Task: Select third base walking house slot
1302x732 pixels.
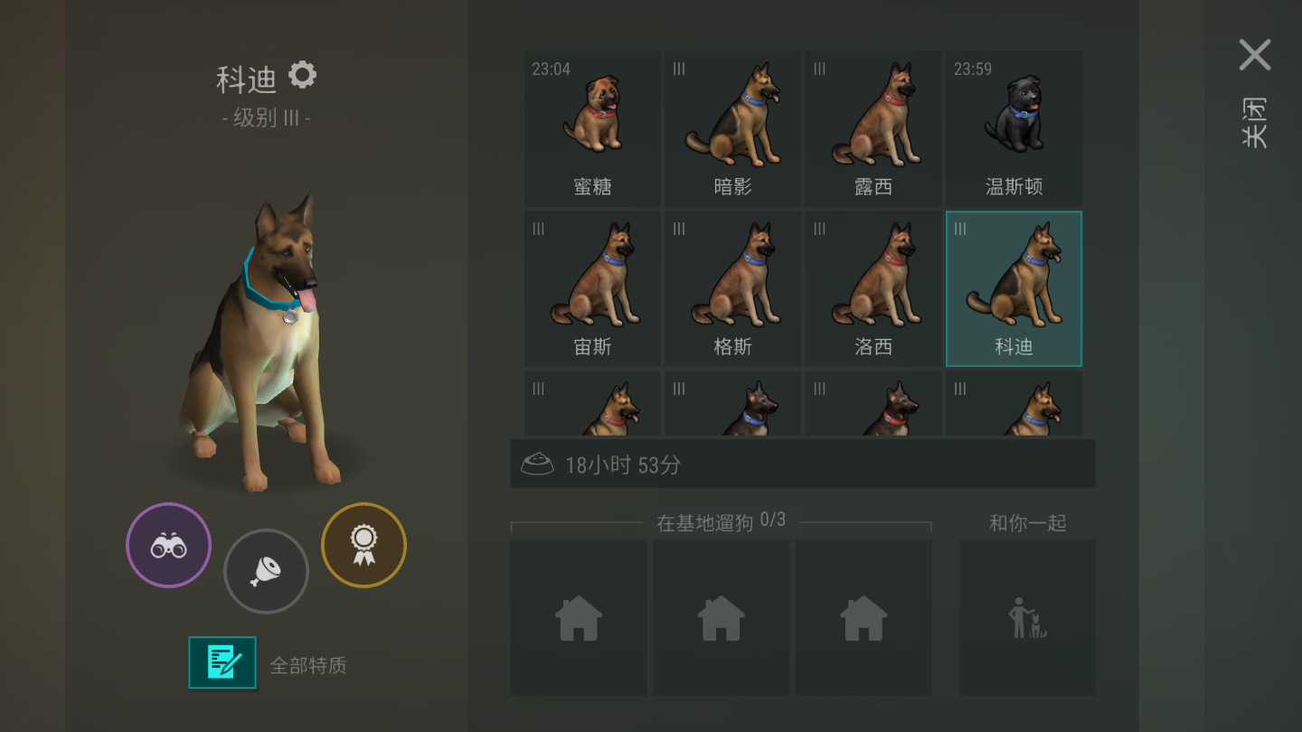Action: [863, 618]
